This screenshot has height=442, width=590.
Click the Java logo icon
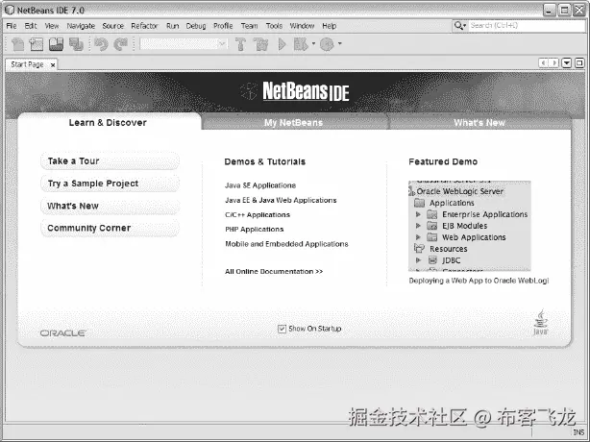coord(541,322)
